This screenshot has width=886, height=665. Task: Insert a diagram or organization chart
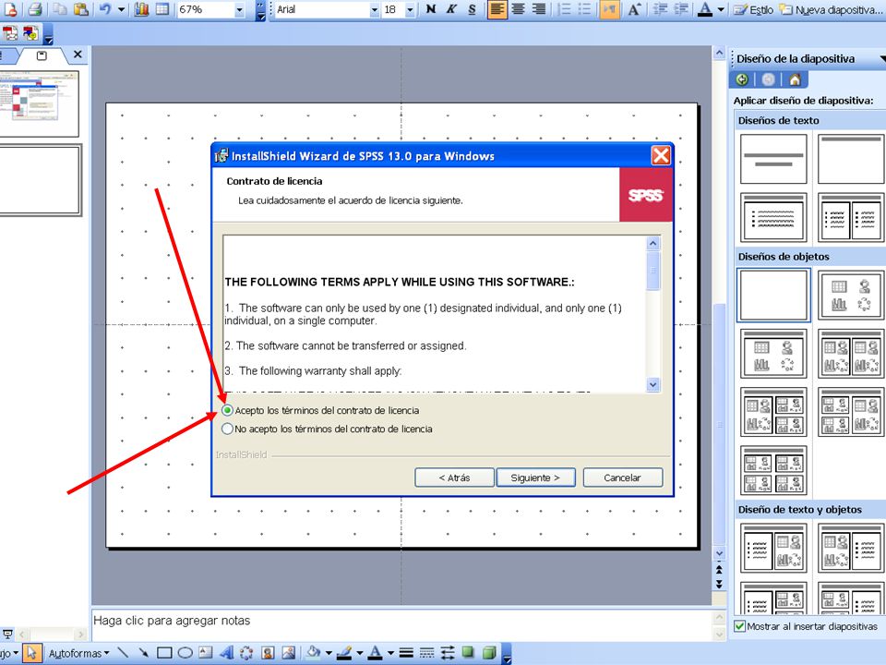click(247, 653)
